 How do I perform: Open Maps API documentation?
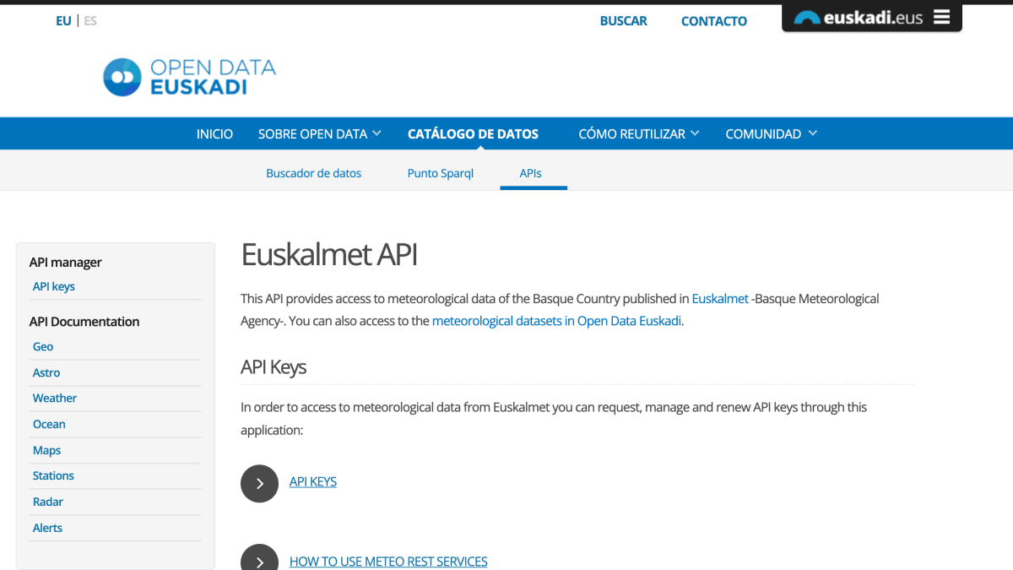(x=46, y=450)
